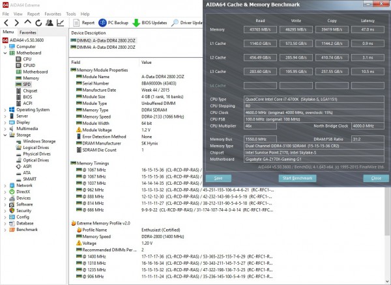
Task: Open the Chipset tree item
Action: (27, 90)
